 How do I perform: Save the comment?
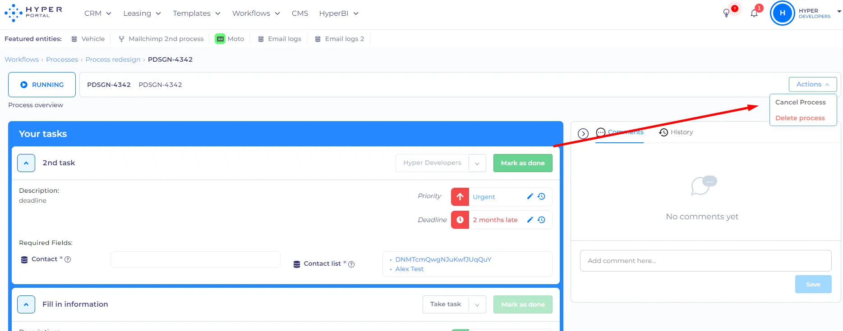coord(813,284)
